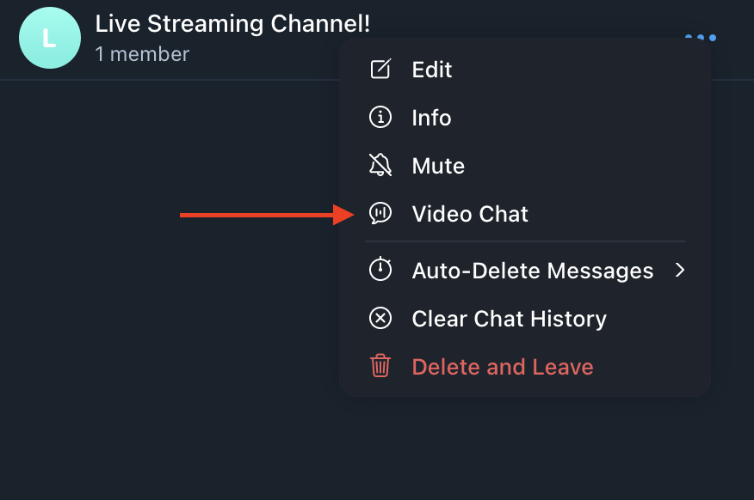Expand the Auto-Delete Messages submenu chevron
The image size is (754, 500).
tap(680, 271)
